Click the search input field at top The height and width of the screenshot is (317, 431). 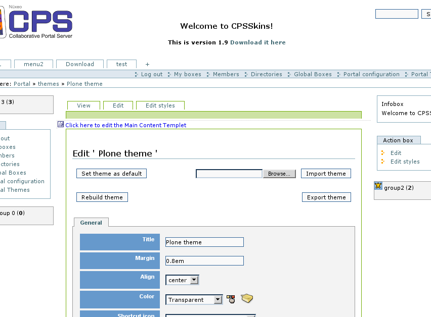pos(397,14)
